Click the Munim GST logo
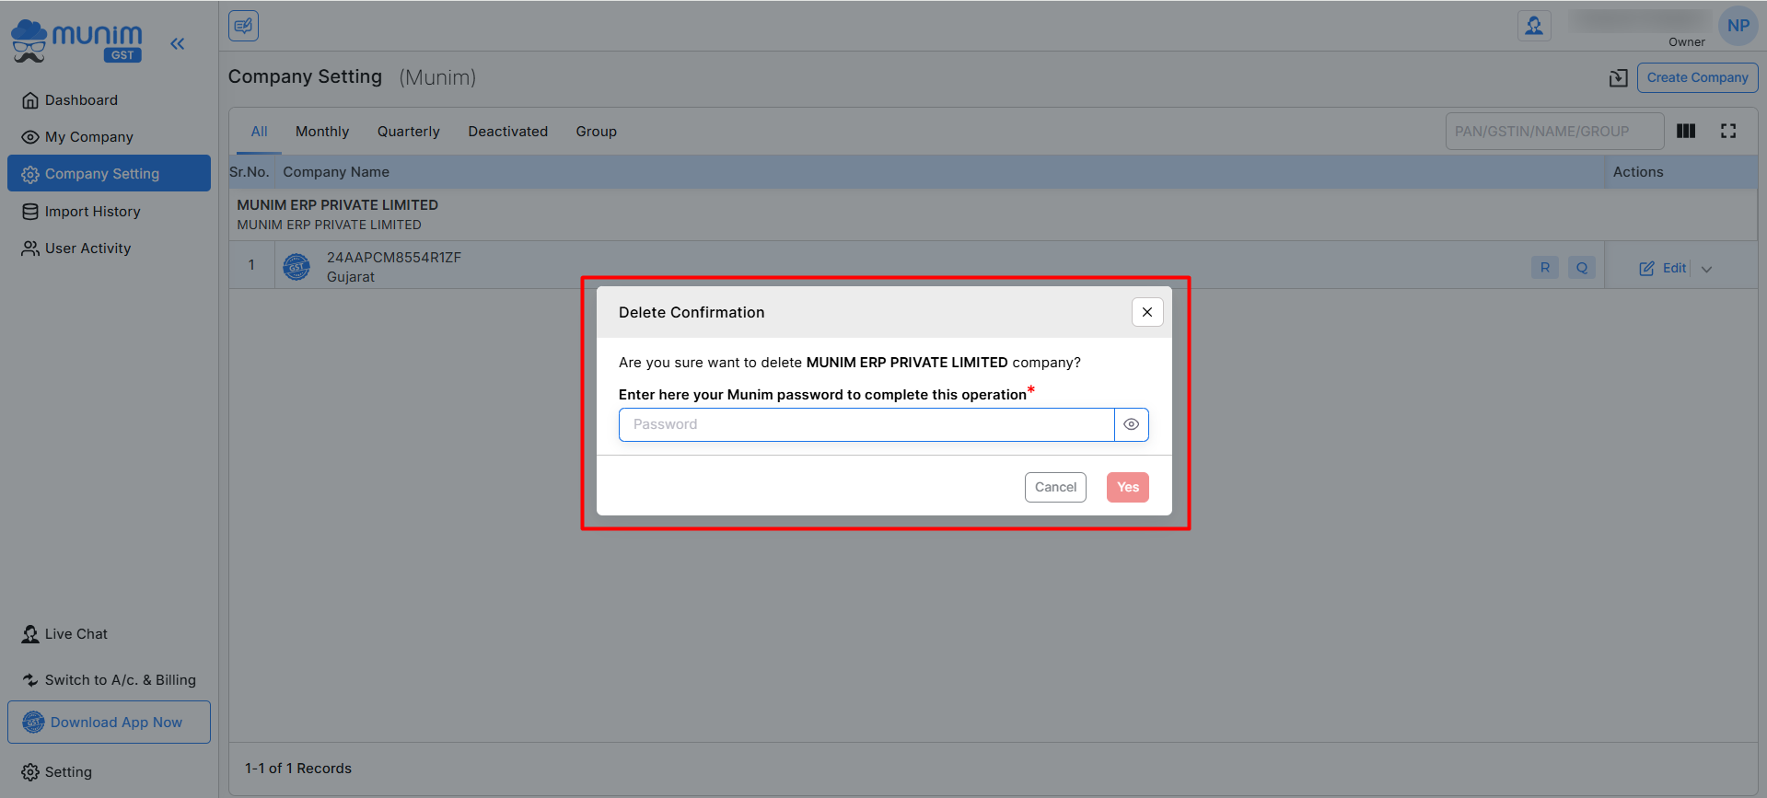The width and height of the screenshot is (1767, 798). tap(76, 41)
